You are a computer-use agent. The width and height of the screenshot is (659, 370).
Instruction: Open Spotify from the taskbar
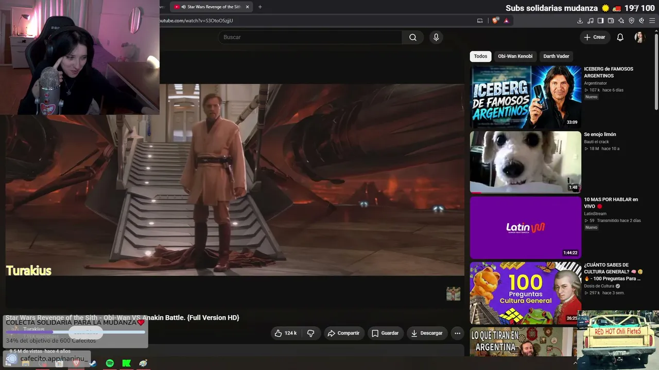pyautogui.click(x=110, y=363)
